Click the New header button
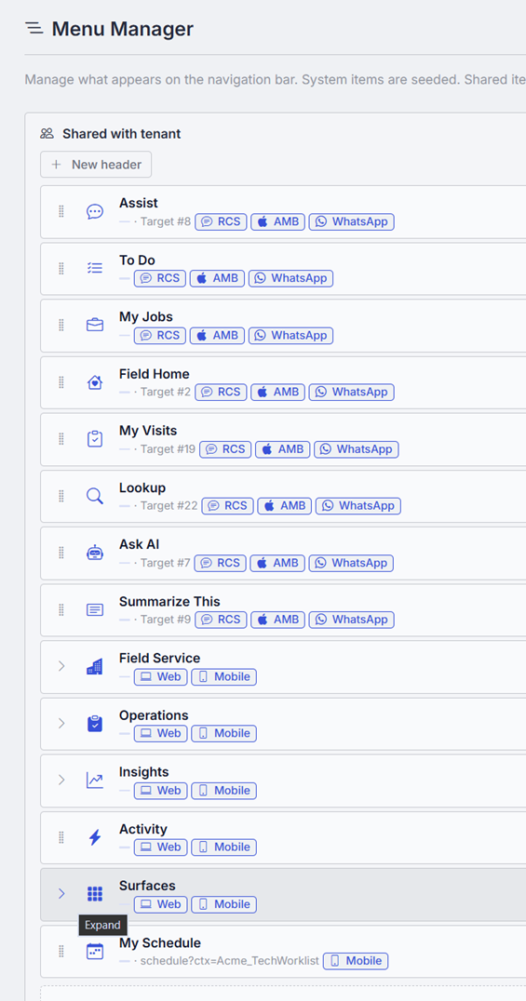Screen dimensions: 526x1001 (96, 165)
